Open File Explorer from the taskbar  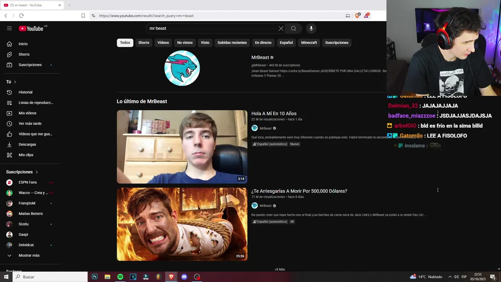pos(107,277)
